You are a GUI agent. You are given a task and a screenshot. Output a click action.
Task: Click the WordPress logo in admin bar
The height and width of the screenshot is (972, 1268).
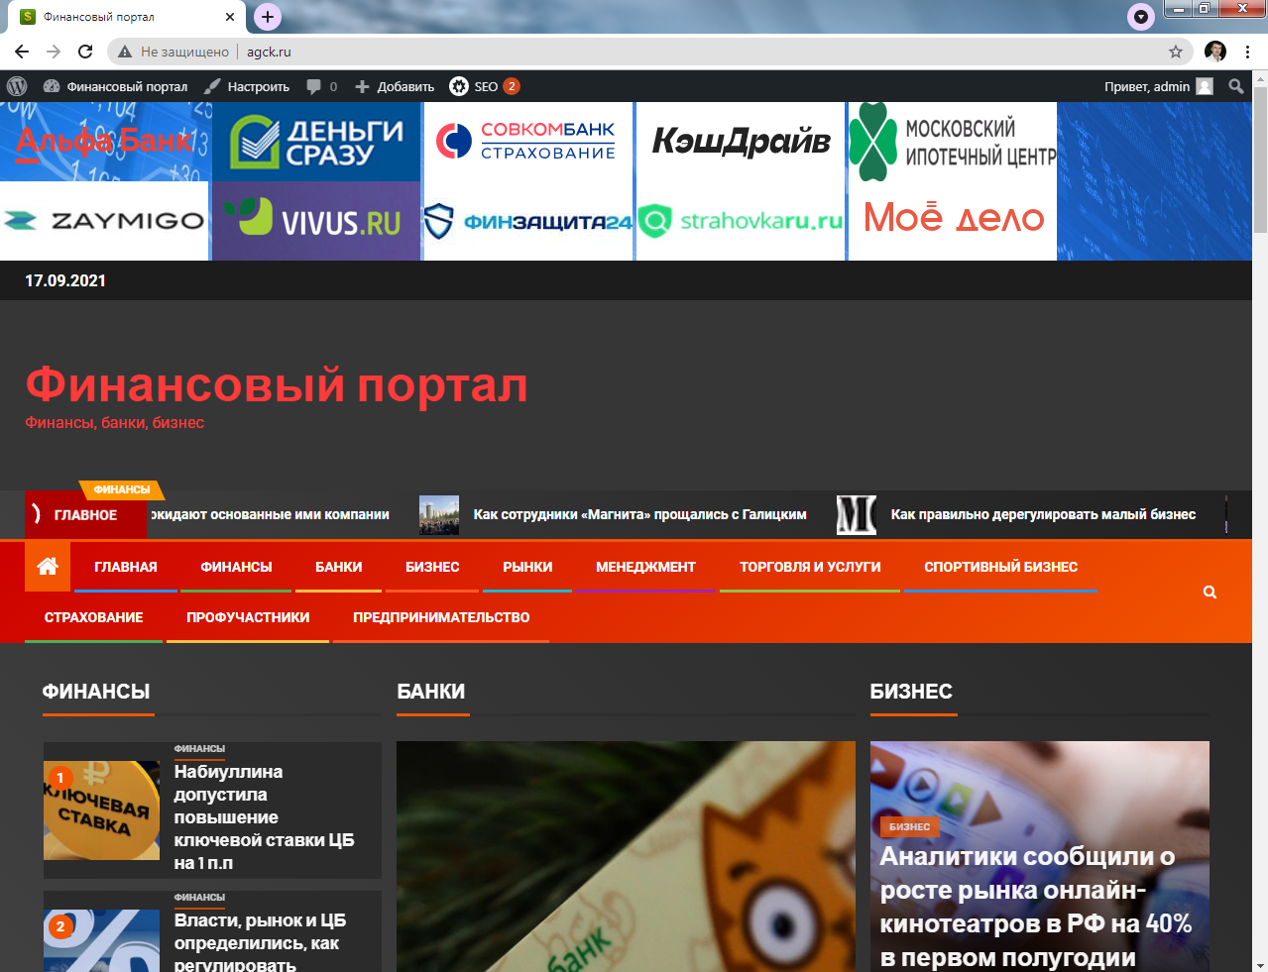click(17, 86)
